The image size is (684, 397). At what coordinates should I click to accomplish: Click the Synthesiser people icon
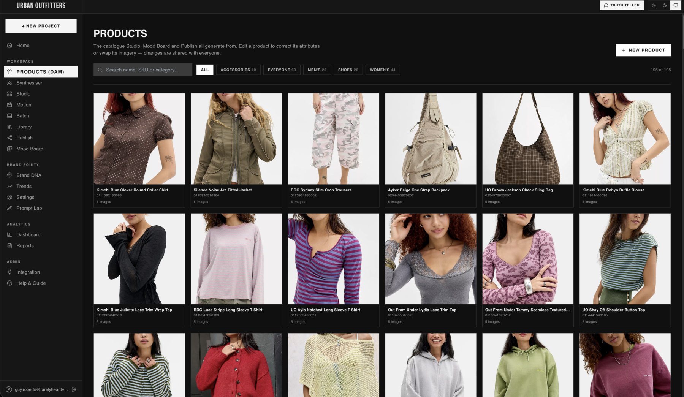click(9, 82)
